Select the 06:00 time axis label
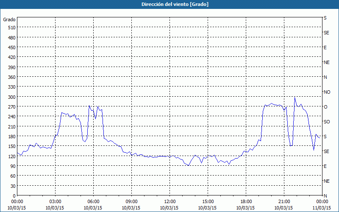This screenshot has height=212, width=339. coord(93,202)
